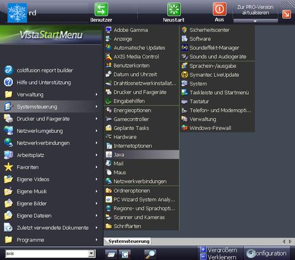Viewport: 295px width, 260px height.
Task: Click the Sicherheitscenter shield icon
Action: pyautogui.click(x=184, y=30)
